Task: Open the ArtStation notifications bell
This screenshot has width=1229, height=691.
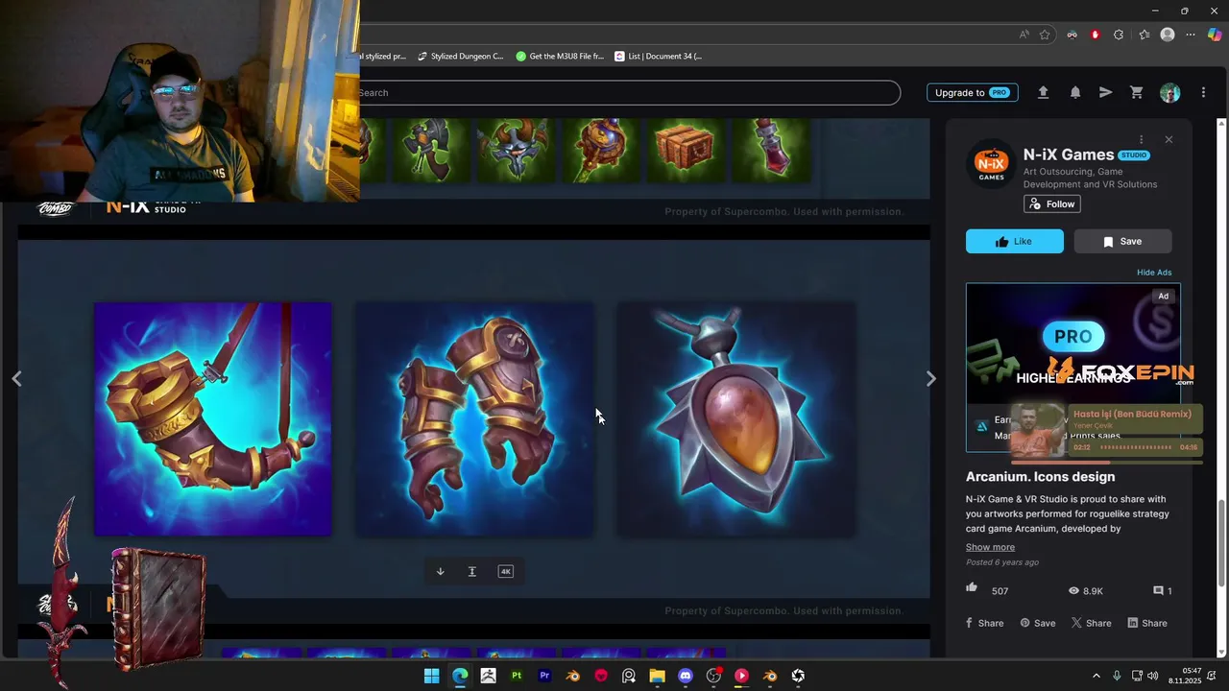Action: [x=1075, y=92]
